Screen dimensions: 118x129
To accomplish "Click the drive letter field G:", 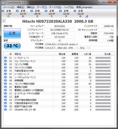I will (60, 41).
